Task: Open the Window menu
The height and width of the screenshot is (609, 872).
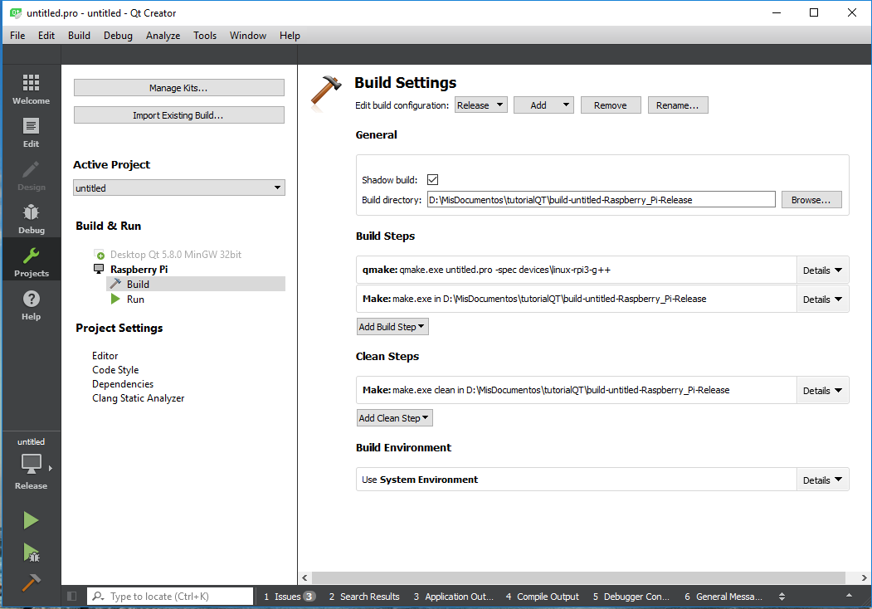Action: (x=248, y=36)
